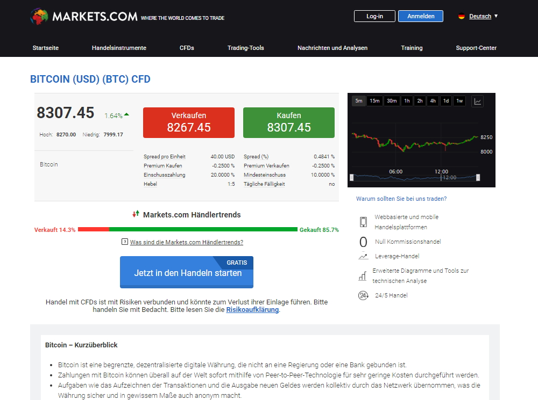The height and width of the screenshot is (400, 538).
Task: Click the Hebel label
Action: point(150,184)
